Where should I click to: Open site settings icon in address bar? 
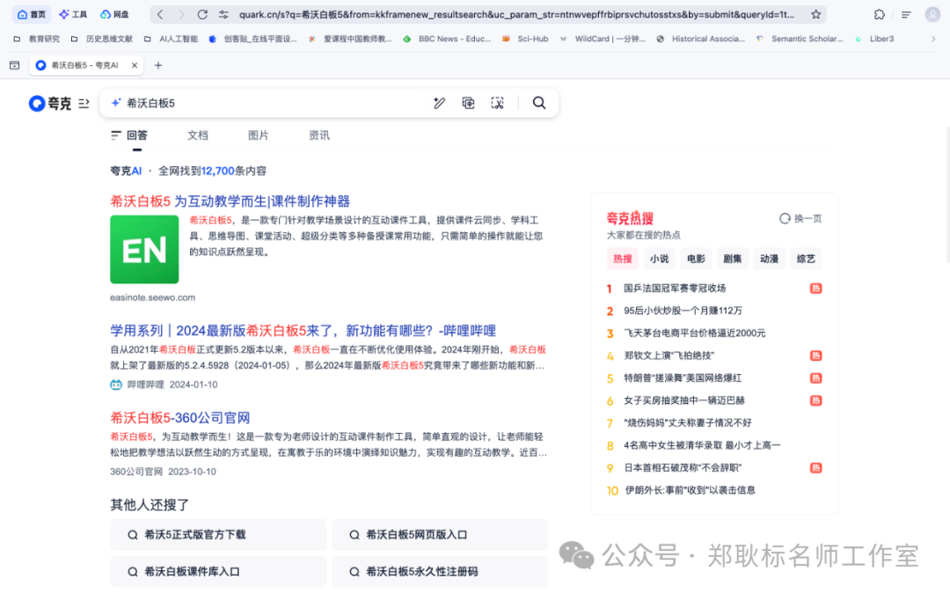223,14
